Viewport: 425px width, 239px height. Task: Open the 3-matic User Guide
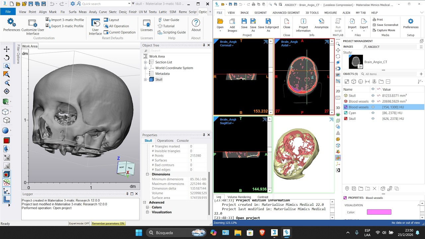click(168, 20)
